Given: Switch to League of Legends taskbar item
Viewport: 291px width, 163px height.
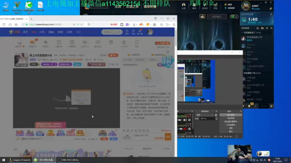Looking at the screenshot, I should pyautogui.click(x=20, y=160).
